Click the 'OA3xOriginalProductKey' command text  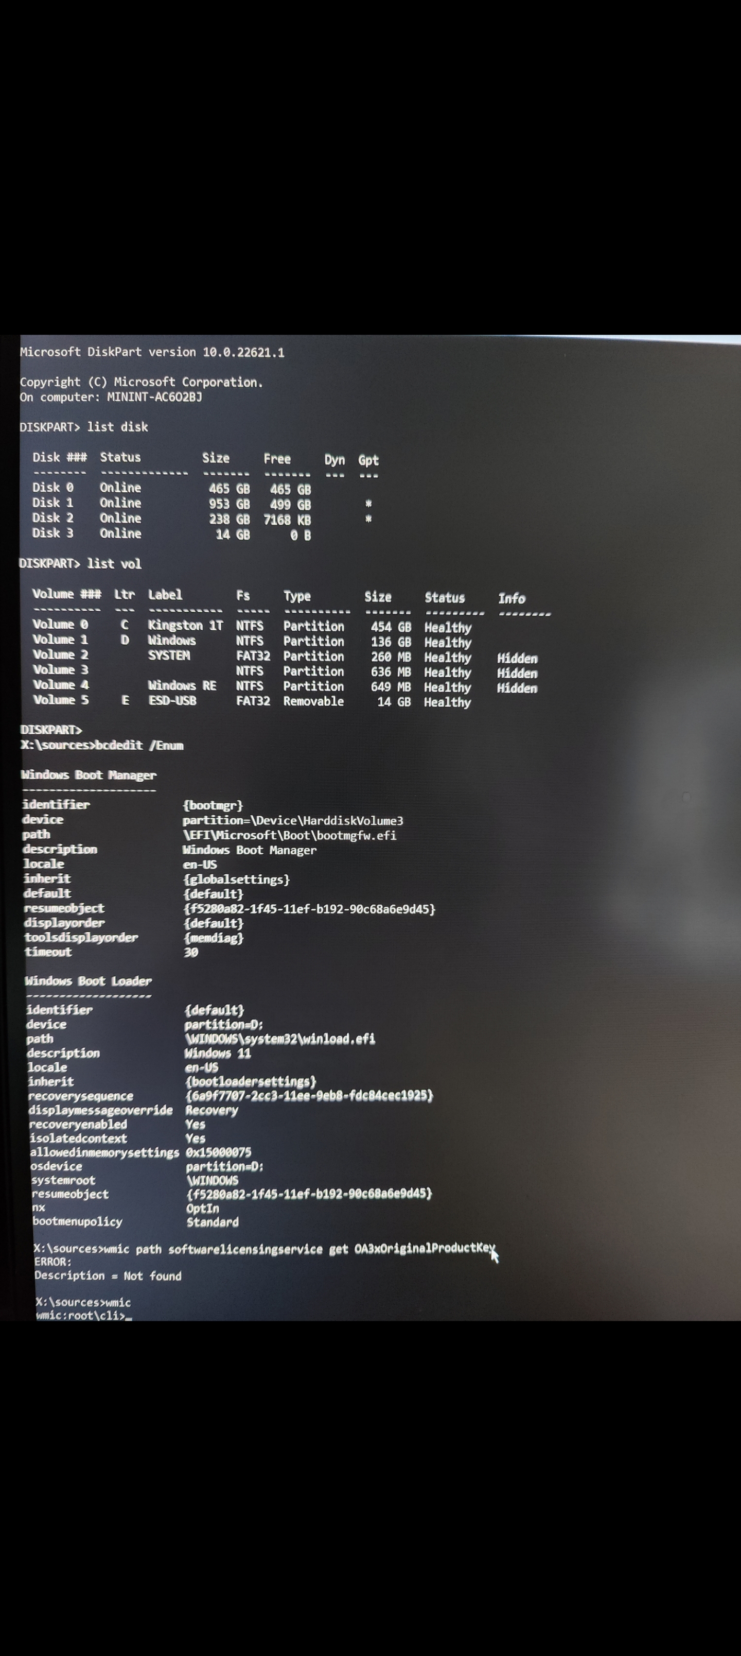pos(425,1248)
